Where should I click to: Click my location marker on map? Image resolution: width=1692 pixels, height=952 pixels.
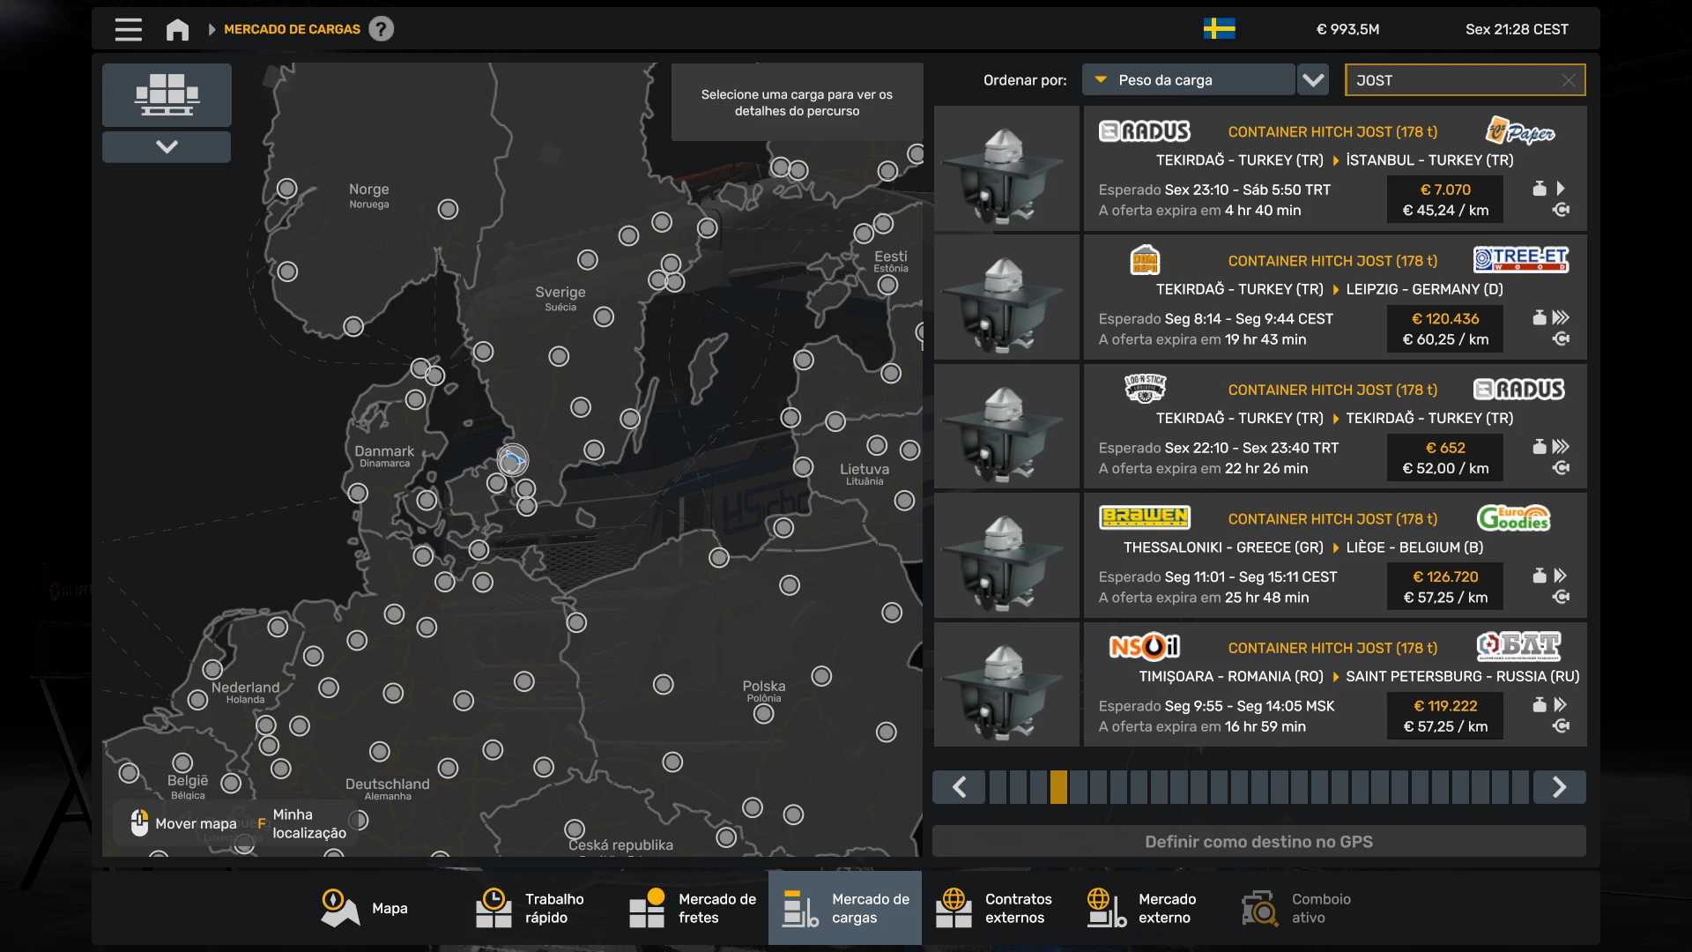[512, 459]
